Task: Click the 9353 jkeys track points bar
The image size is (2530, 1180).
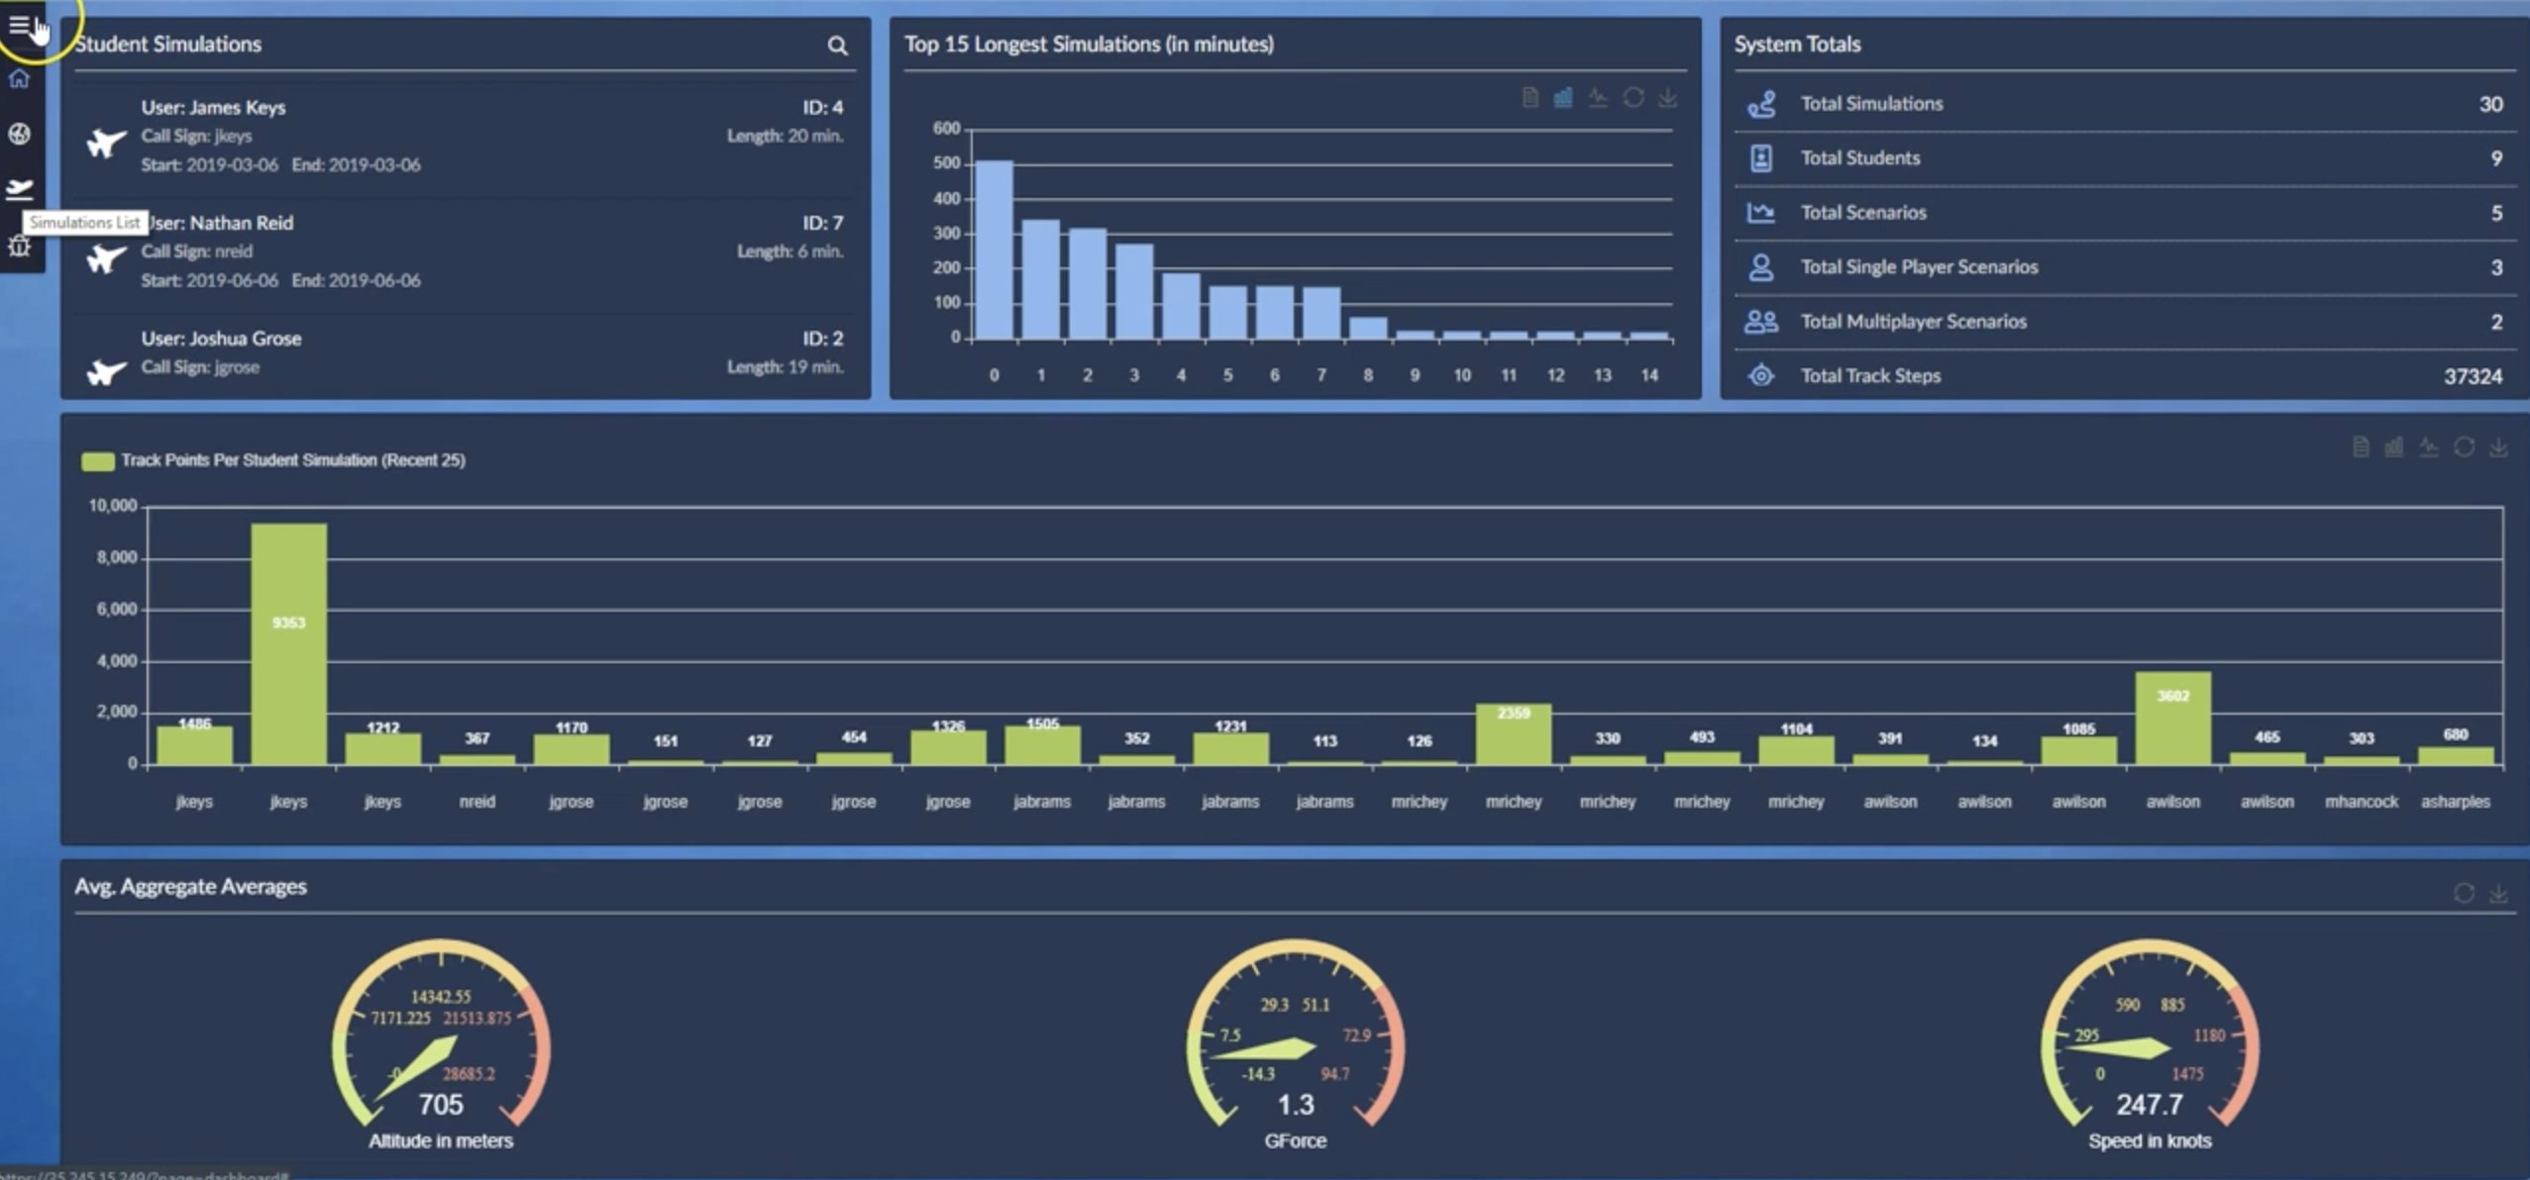Action: coord(288,643)
